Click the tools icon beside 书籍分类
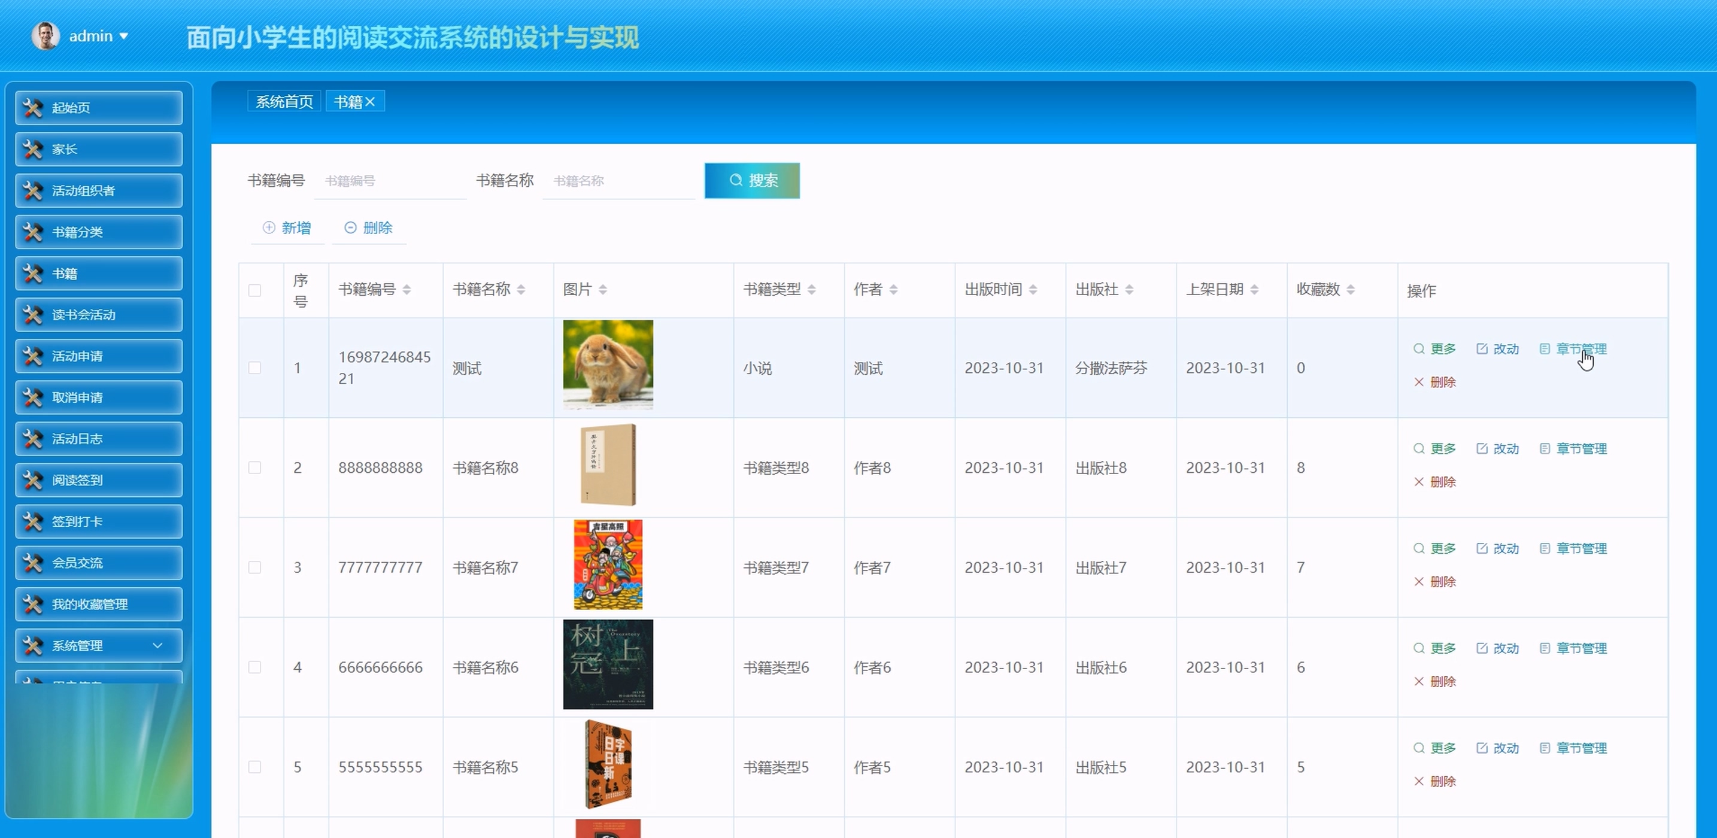Image resolution: width=1717 pixels, height=838 pixels. pos(33,232)
